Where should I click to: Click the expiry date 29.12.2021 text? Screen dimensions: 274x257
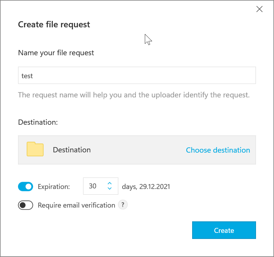[x=154, y=187]
